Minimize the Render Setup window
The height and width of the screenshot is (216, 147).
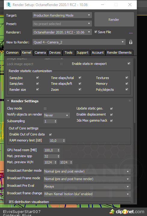(103, 5)
